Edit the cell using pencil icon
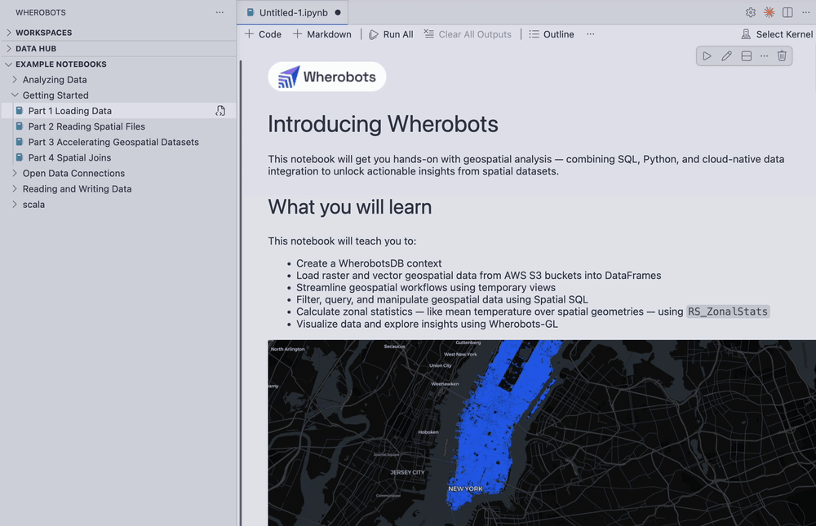This screenshot has width=816, height=526. click(x=726, y=56)
